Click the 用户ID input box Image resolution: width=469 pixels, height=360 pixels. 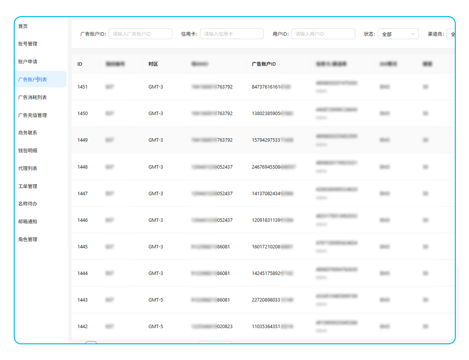coord(323,34)
